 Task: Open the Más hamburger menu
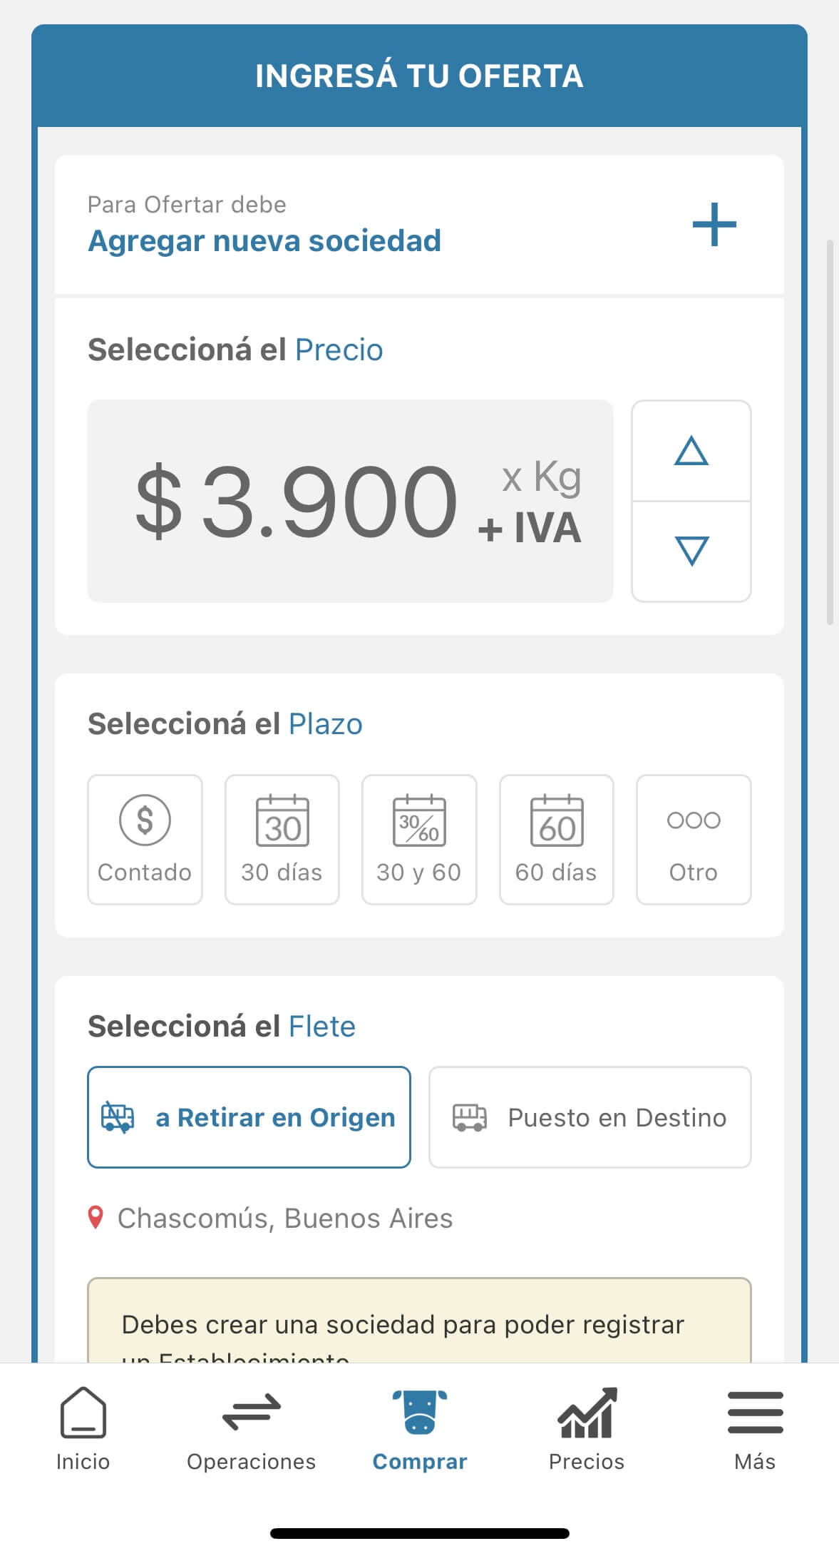pos(755,1413)
